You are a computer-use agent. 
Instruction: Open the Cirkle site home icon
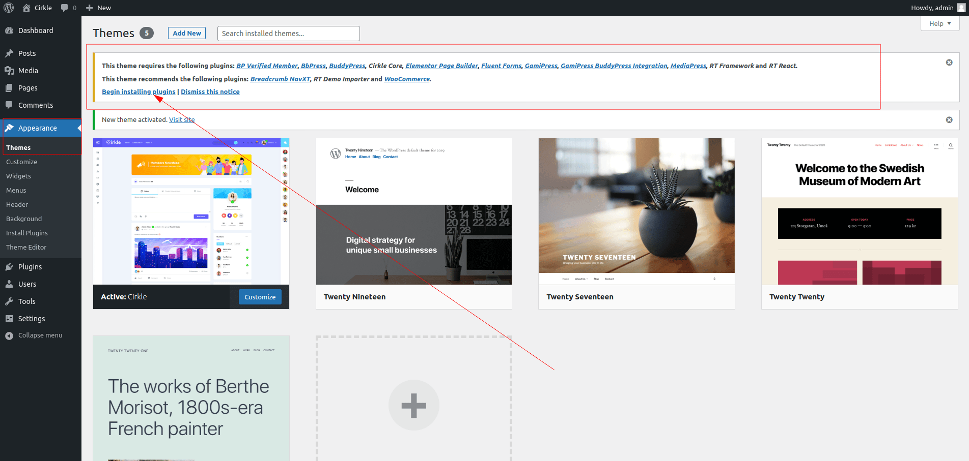point(26,8)
